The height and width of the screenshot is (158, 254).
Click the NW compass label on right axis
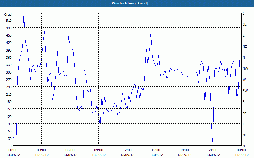(x=245, y=69)
